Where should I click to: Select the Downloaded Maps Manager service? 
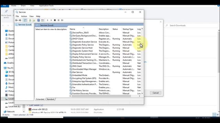[x=105, y=69]
